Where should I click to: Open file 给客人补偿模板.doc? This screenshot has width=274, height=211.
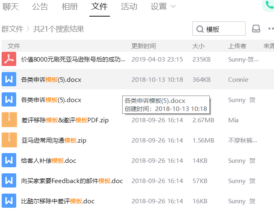click(x=49, y=161)
